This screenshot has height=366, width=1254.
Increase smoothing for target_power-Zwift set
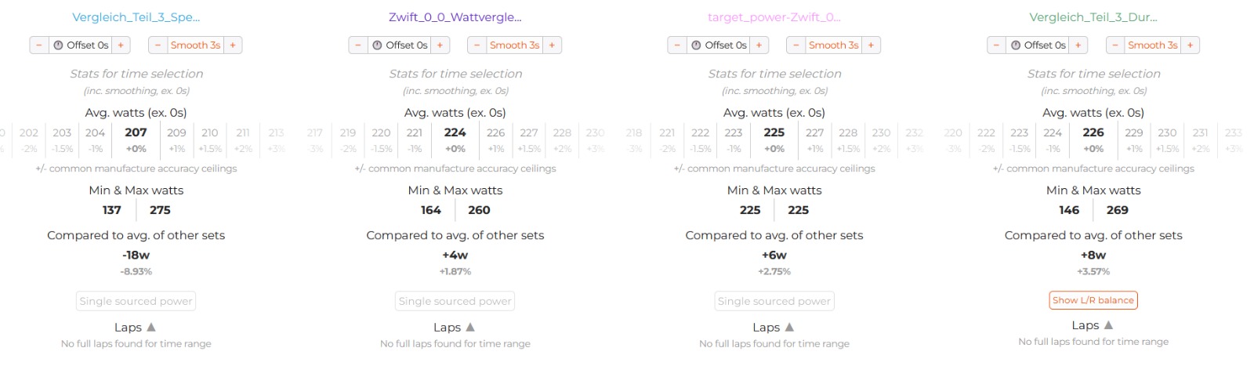tap(871, 45)
